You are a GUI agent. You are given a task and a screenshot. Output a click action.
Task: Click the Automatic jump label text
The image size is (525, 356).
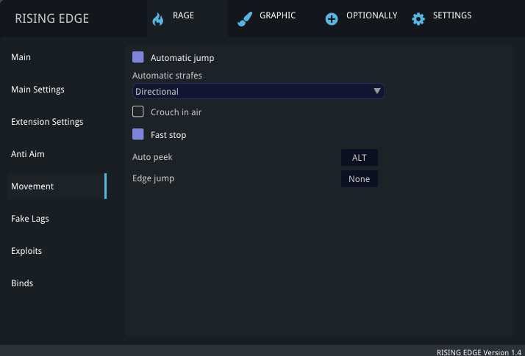(x=182, y=58)
